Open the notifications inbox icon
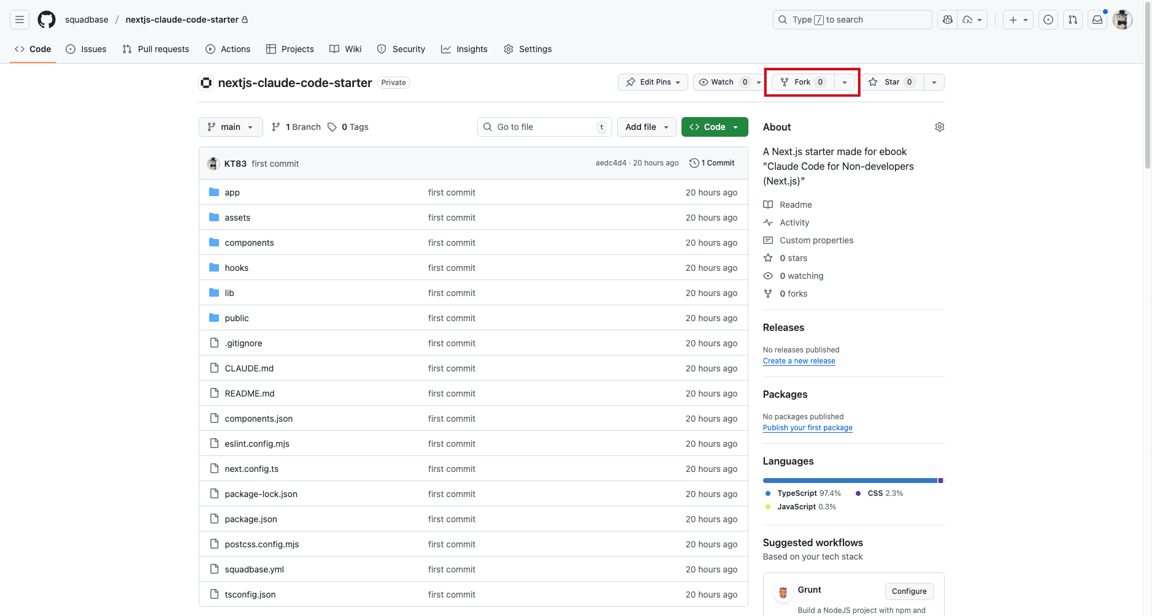This screenshot has height=616, width=1152. pyautogui.click(x=1097, y=20)
